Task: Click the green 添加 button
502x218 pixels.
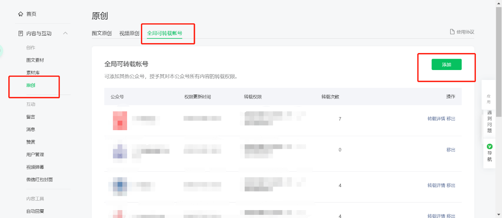Action: point(446,64)
